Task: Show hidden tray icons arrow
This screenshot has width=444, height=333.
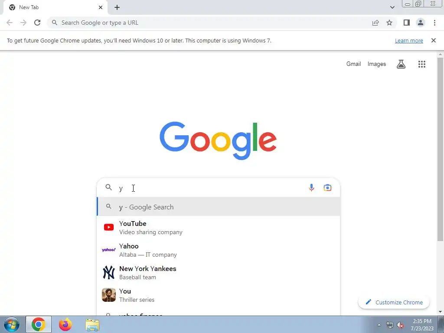Action: coord(379,325)
